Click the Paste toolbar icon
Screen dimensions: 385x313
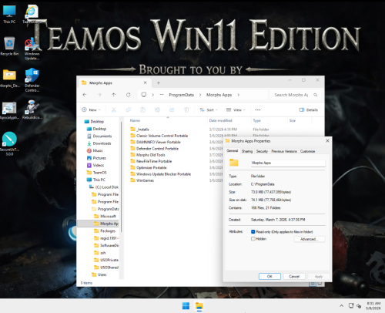point(142,110)
